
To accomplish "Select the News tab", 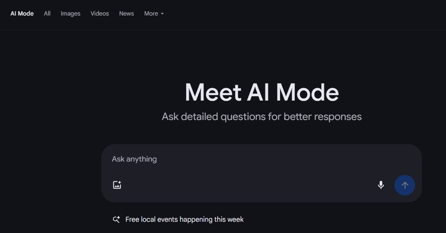I will [x=126, y=14].
